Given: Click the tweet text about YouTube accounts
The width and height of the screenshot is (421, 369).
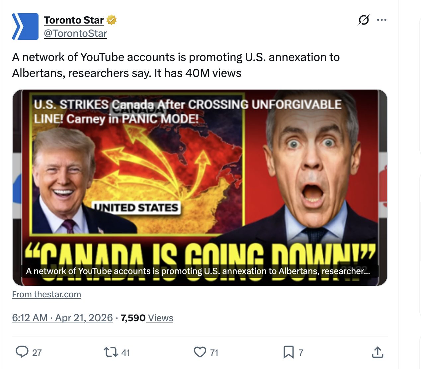Looking at the screenshot, I should (x=176, y=65).
